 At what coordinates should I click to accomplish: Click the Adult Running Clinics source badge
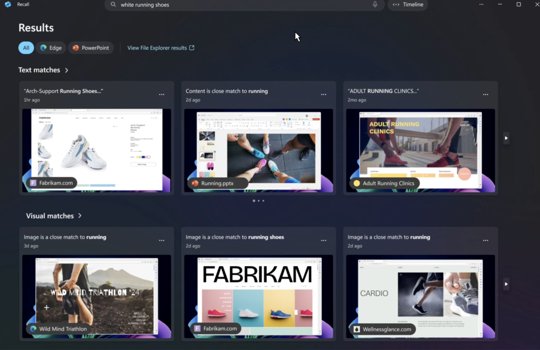tap(384, 183)
